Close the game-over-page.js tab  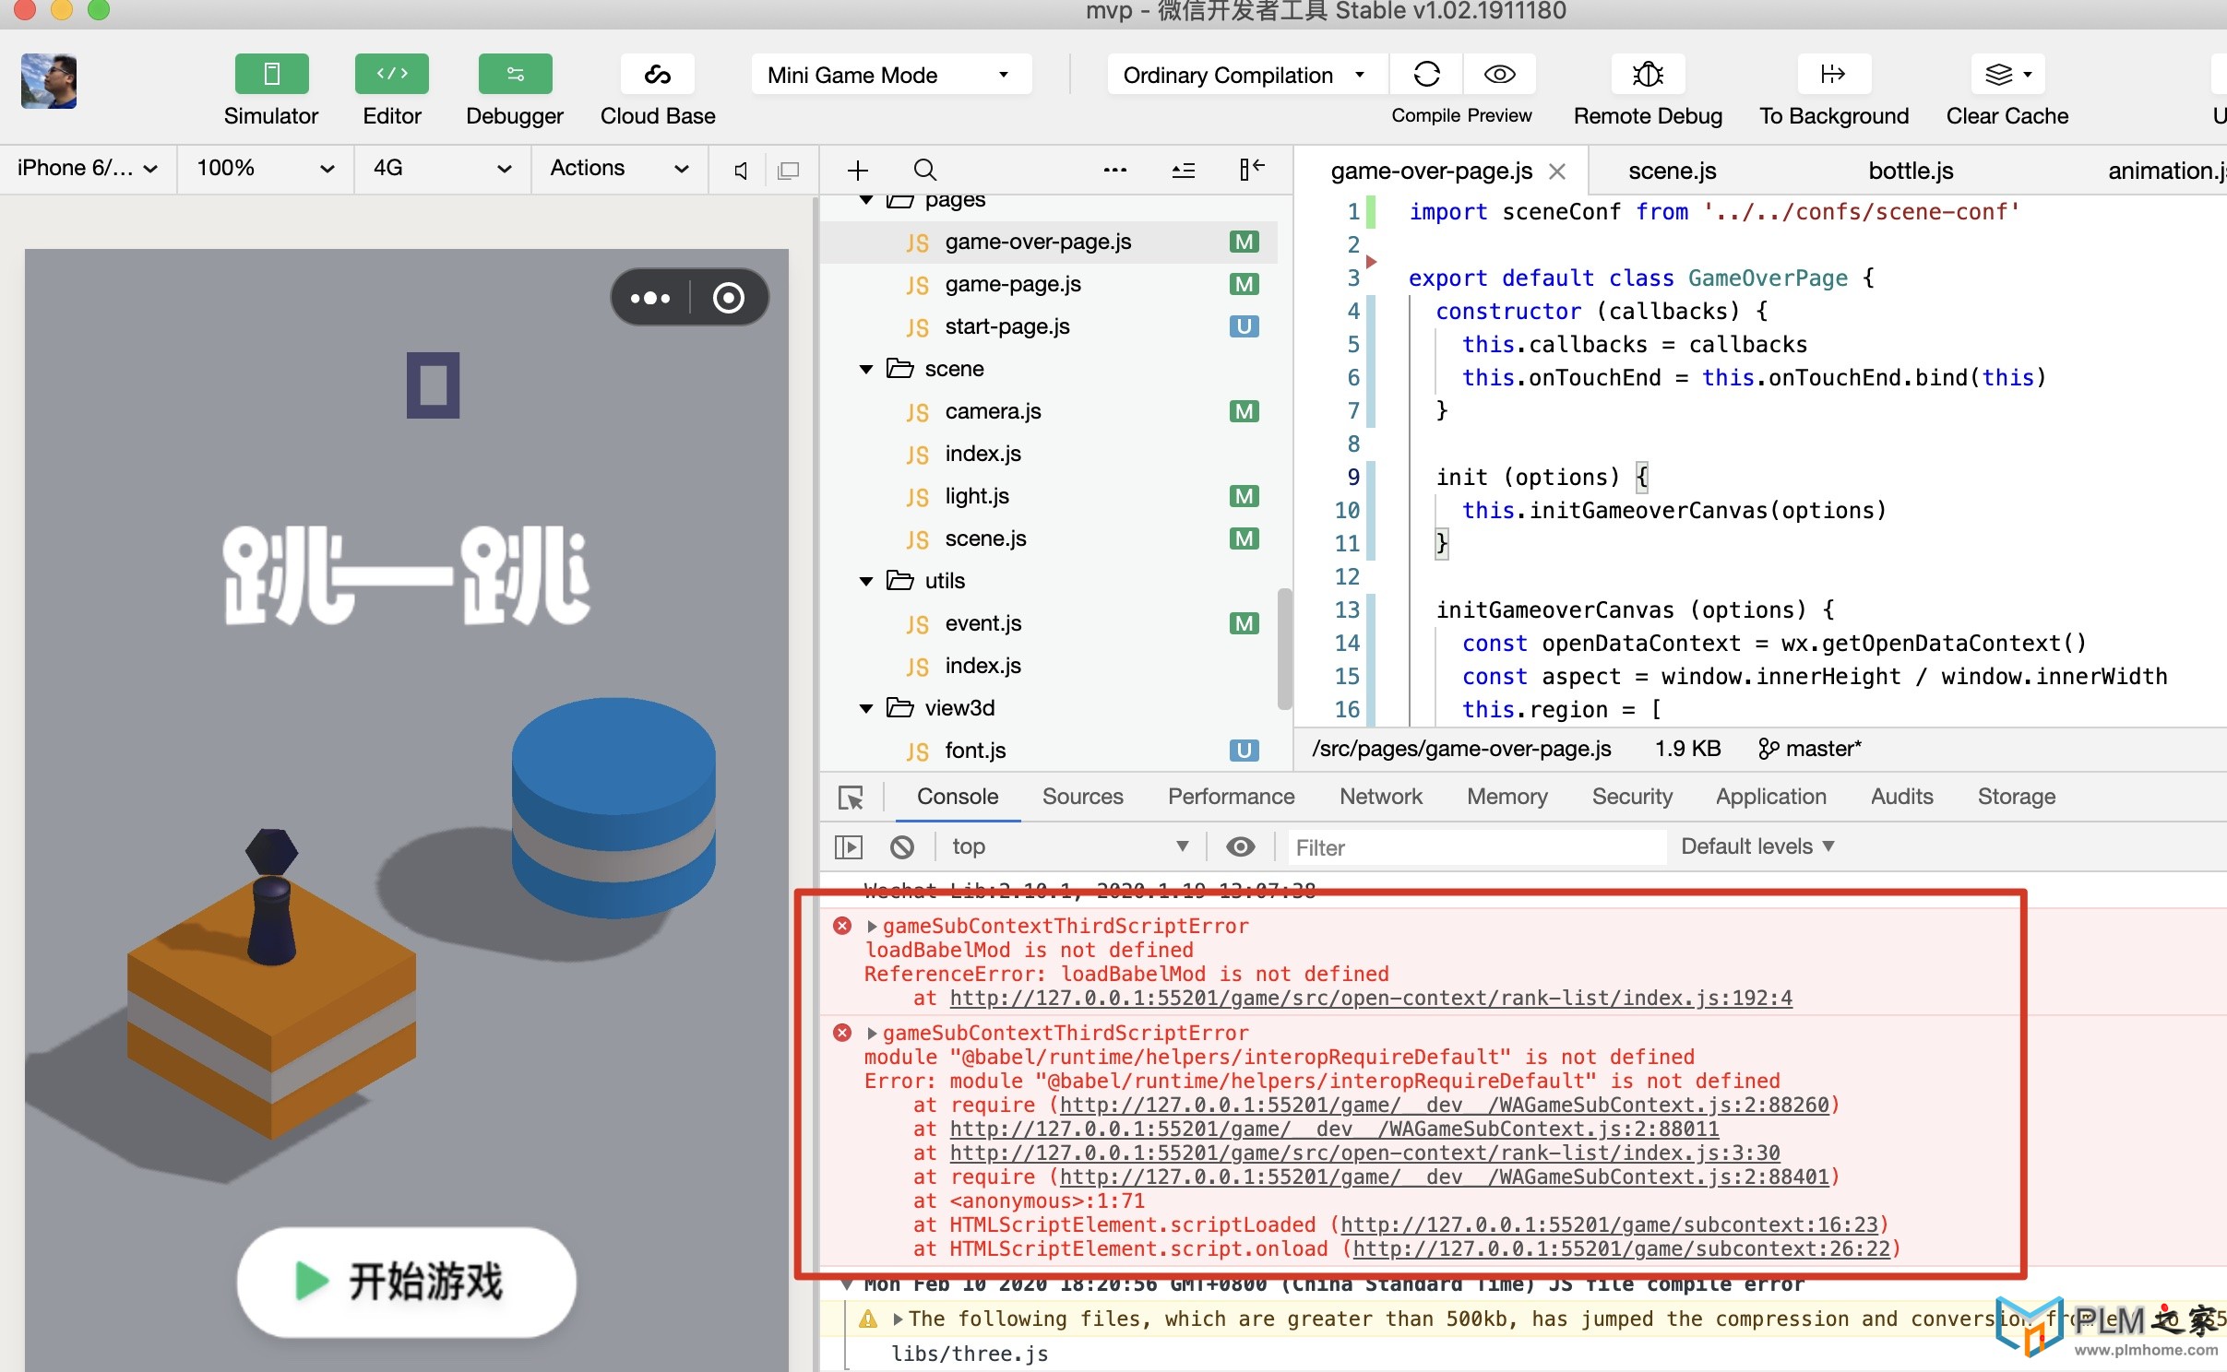(x=1557, y=171)
